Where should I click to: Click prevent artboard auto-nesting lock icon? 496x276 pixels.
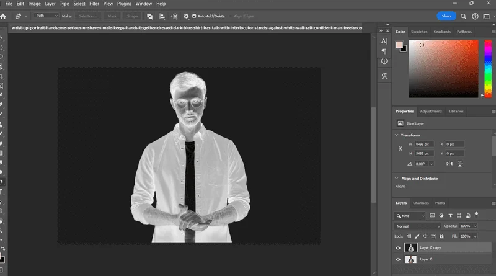(x=433, y=236)
